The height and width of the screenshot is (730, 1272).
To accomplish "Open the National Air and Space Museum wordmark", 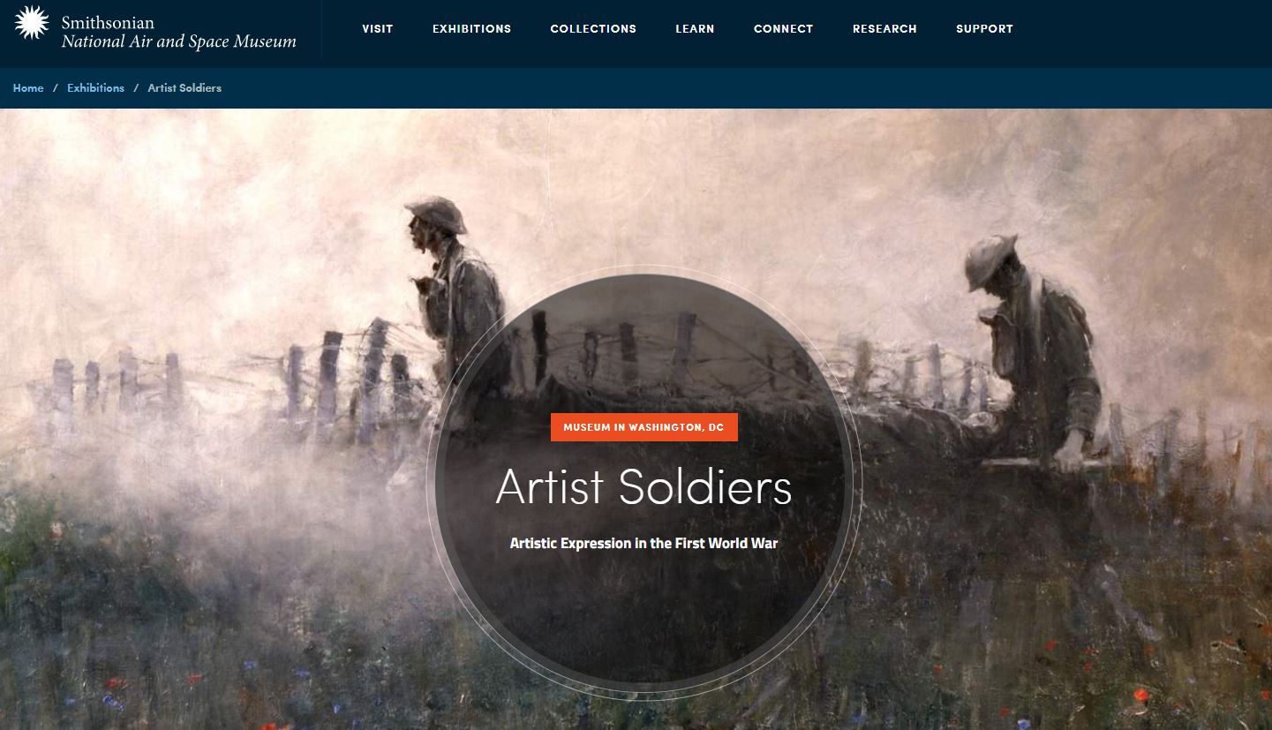I will coord(179,32).
